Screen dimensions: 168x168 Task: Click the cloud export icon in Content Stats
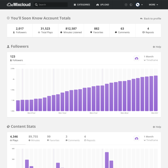[137, 138]
